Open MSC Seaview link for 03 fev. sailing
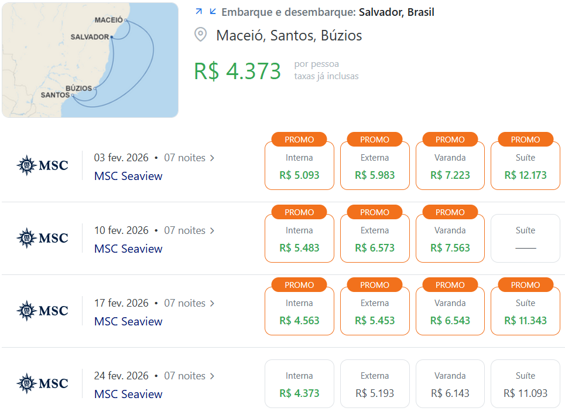This screenshot has height=411, width=565. tap(128, 176)
